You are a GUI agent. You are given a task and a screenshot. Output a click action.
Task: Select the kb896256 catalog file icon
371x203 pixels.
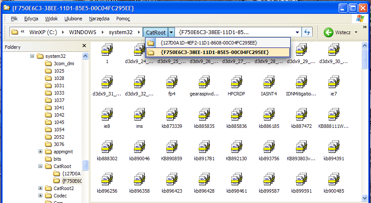107,179
